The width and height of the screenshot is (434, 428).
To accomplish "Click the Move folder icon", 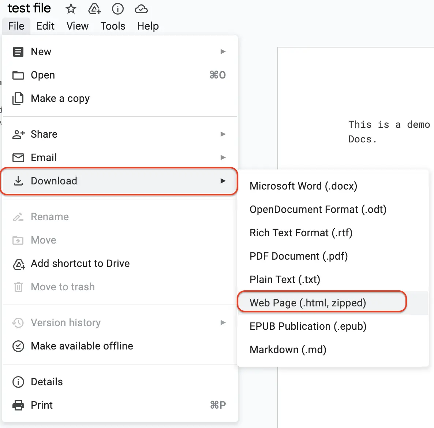I will [18, 240].
